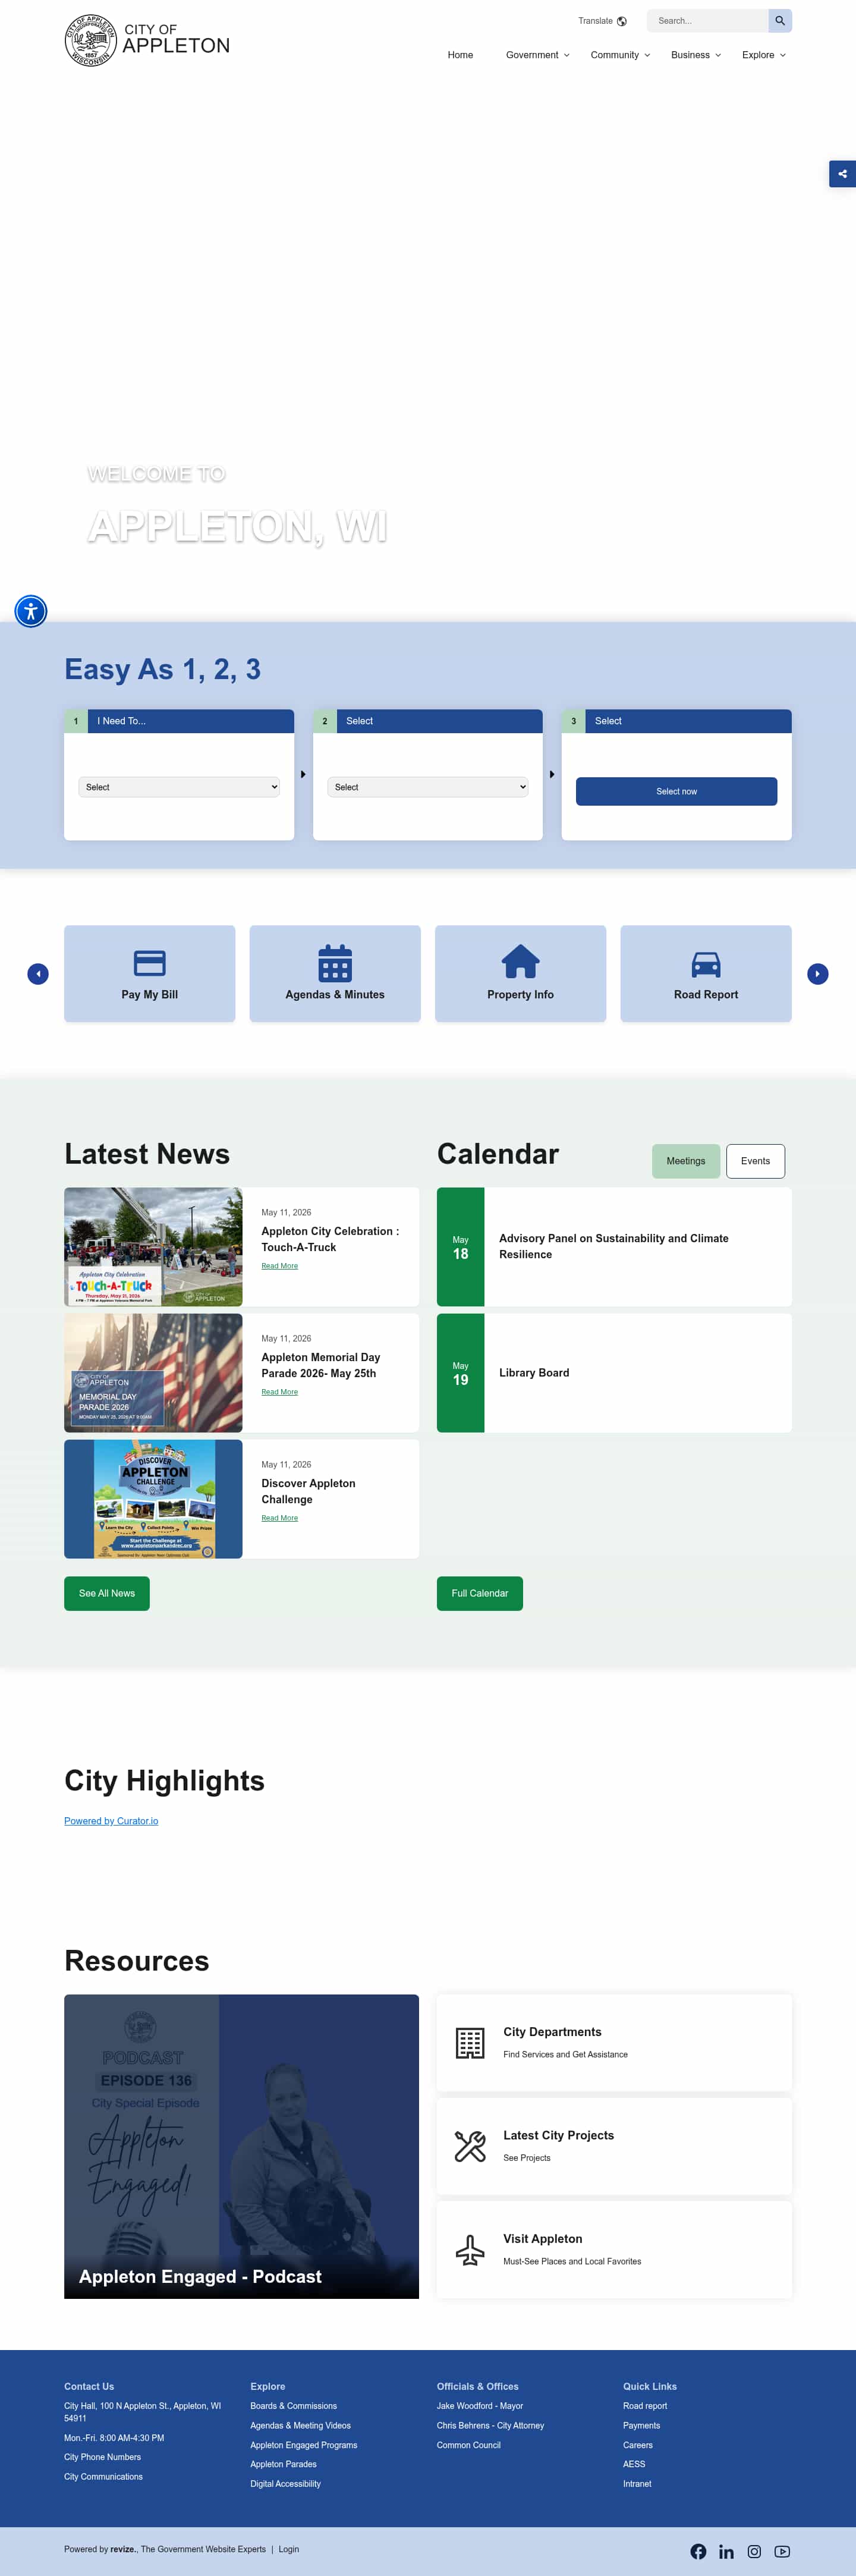The width and height of the screenshot is (856, 2576).
Task: Open the LinkedIn icon in footer
Action: (726, 2552)
